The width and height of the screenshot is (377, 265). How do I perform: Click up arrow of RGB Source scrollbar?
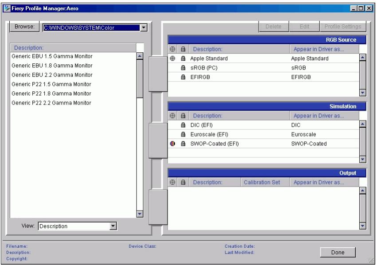(363, 57)
